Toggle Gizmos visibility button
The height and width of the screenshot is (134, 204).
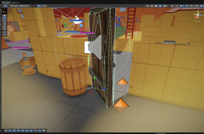click(x=201, y=6)
